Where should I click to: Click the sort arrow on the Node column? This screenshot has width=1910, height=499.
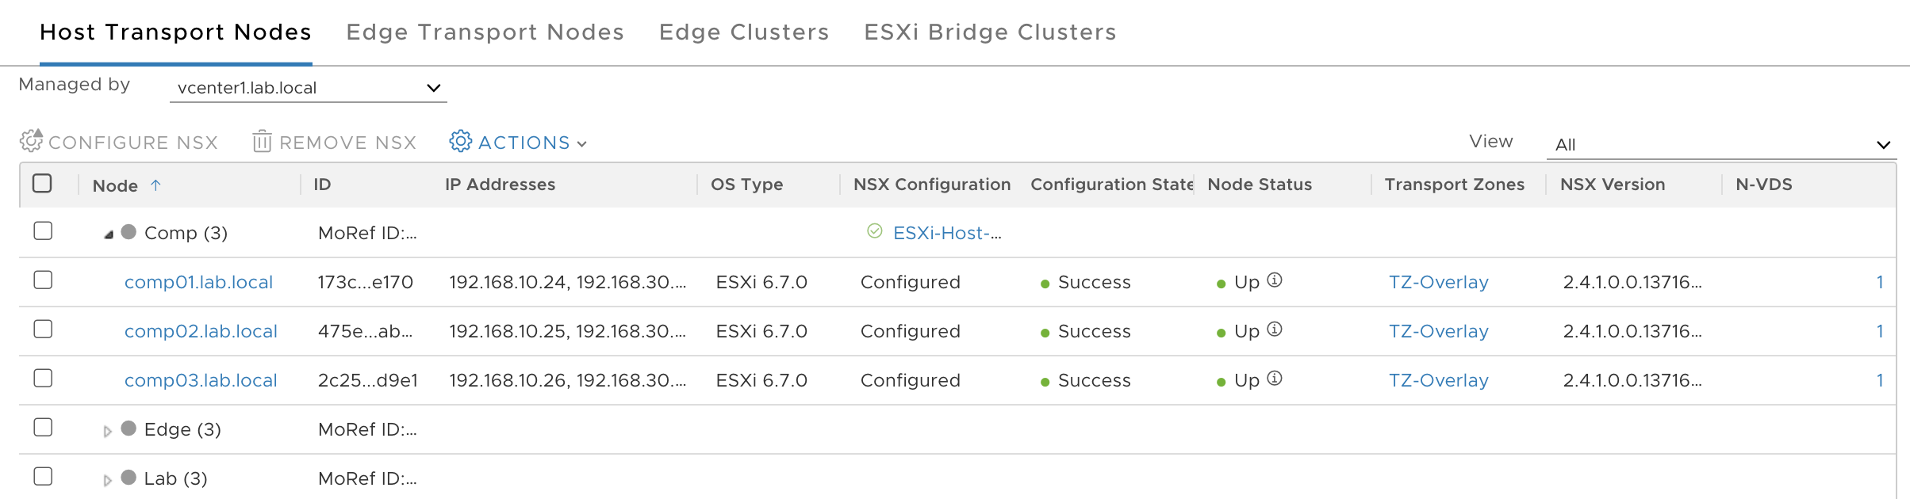tap(157, 184)
